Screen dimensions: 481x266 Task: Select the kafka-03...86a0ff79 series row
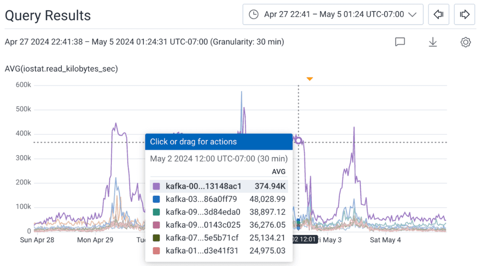point(218,199)
